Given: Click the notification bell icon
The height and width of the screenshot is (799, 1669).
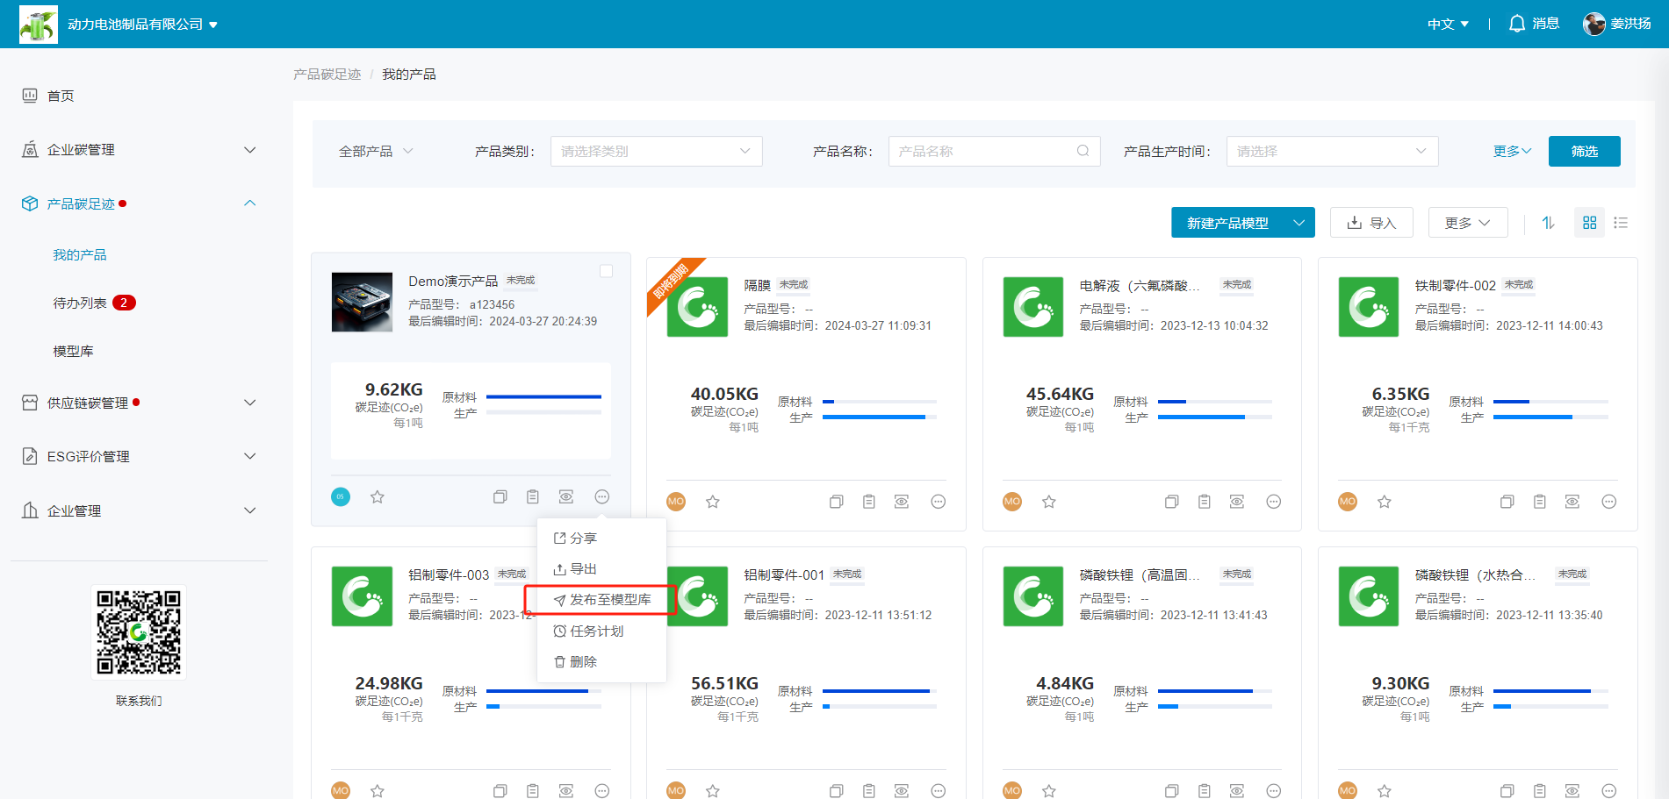Looking at the screenshot, I should pos(1516,24).
